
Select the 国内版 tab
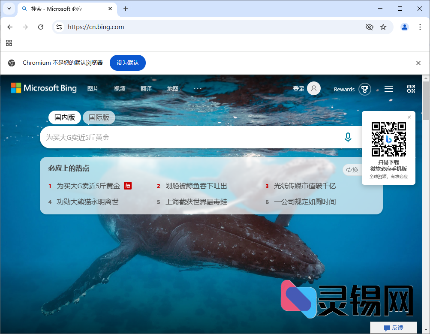(x=64, y=117)
